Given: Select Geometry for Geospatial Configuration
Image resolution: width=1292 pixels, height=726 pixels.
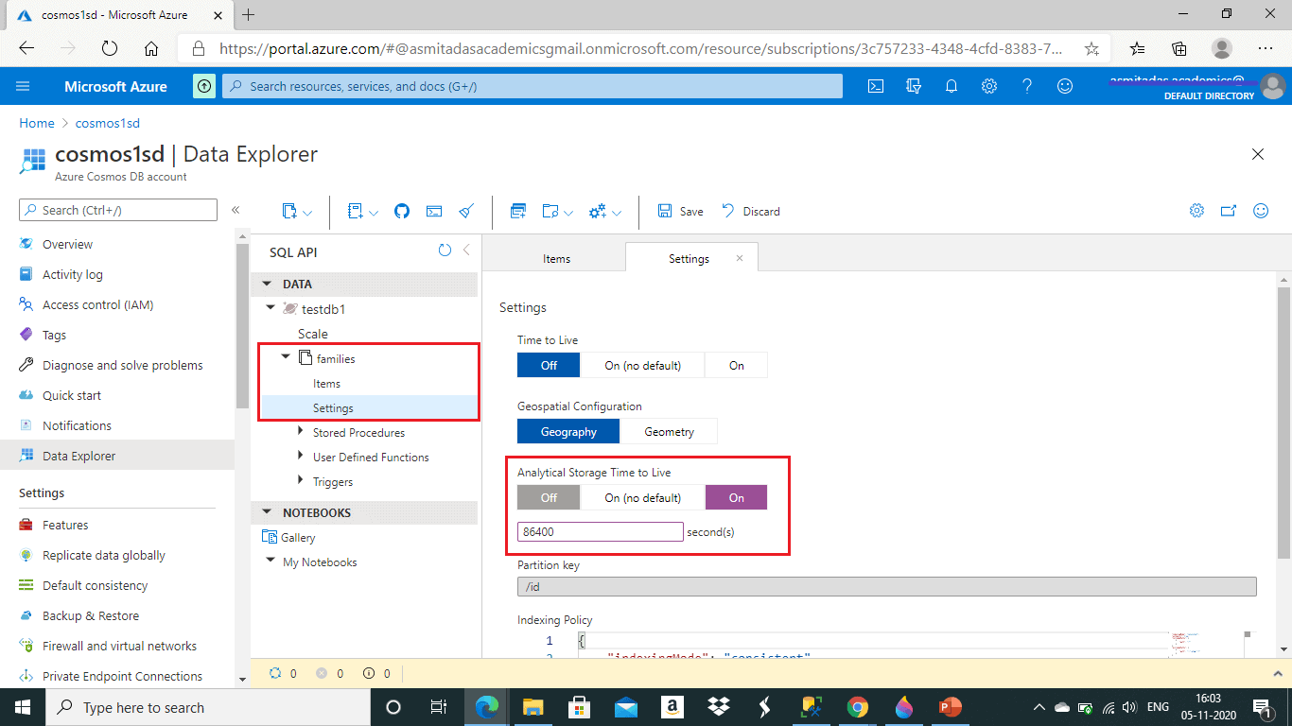Looking at the screenshot, I should click(x=669, y=432).
